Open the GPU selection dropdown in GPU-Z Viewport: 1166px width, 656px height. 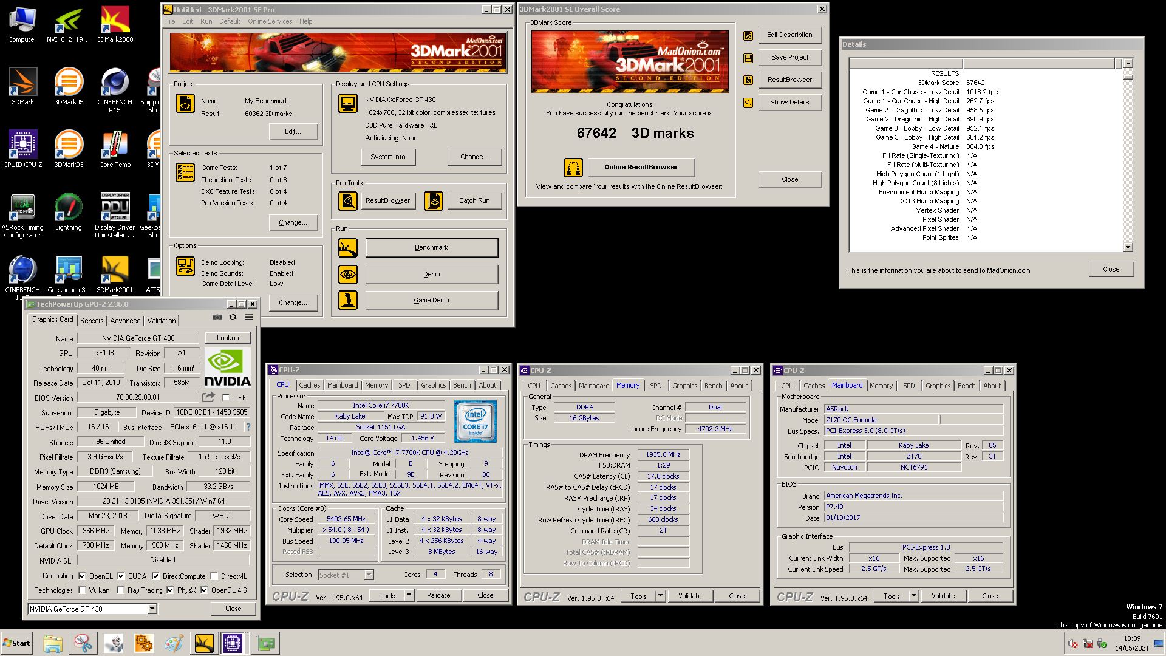[152, 609]
